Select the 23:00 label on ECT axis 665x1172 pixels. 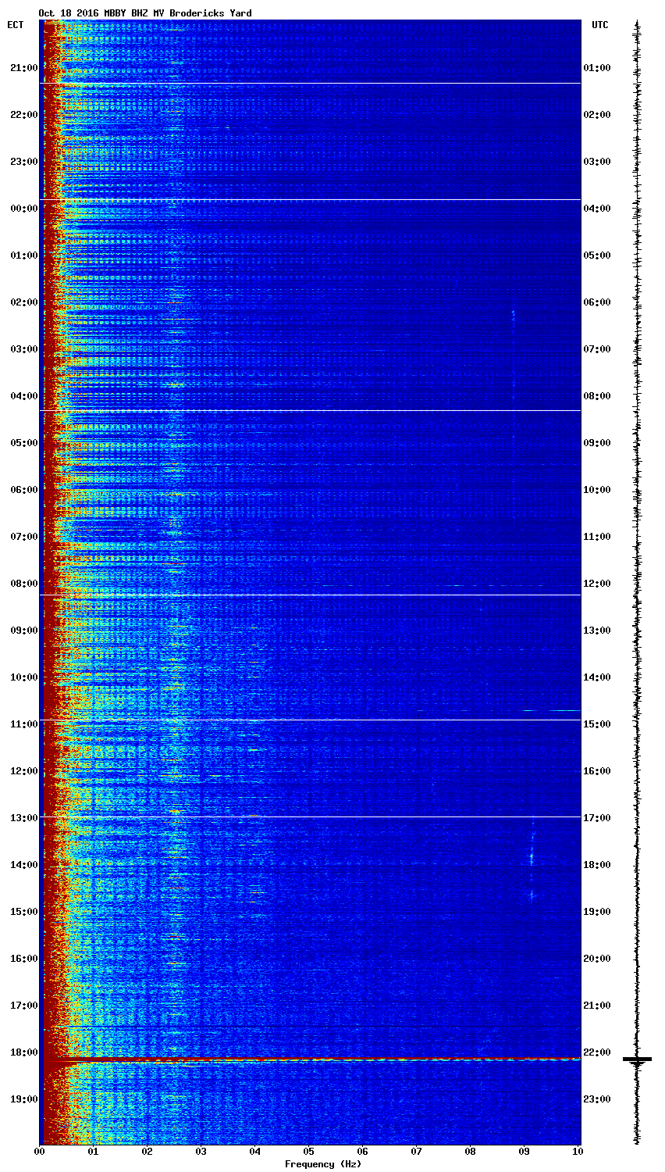click(x=23, y=162)
